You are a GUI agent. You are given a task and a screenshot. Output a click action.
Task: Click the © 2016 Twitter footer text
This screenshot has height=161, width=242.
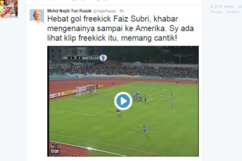[222, 7]
